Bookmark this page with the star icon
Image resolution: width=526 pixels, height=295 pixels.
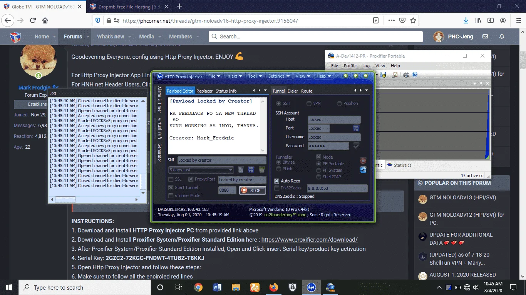413,21
